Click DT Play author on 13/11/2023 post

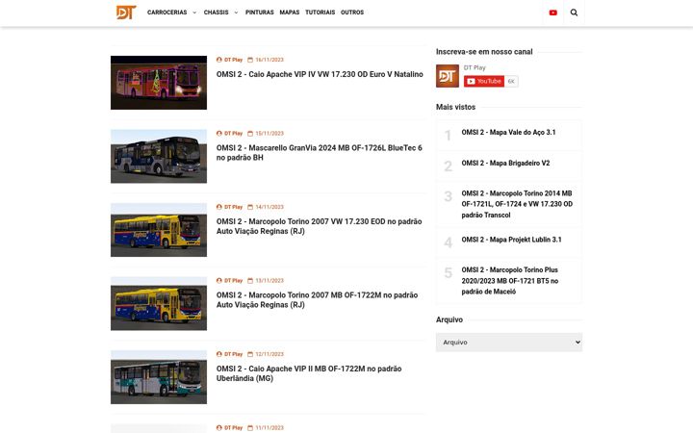click(x=233, y=281)
